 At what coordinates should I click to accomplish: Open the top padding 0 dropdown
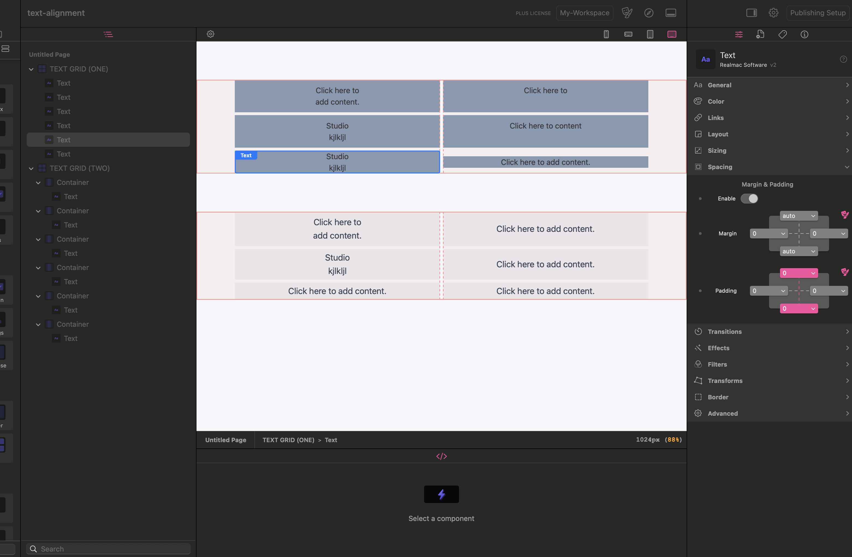point(799,273)
